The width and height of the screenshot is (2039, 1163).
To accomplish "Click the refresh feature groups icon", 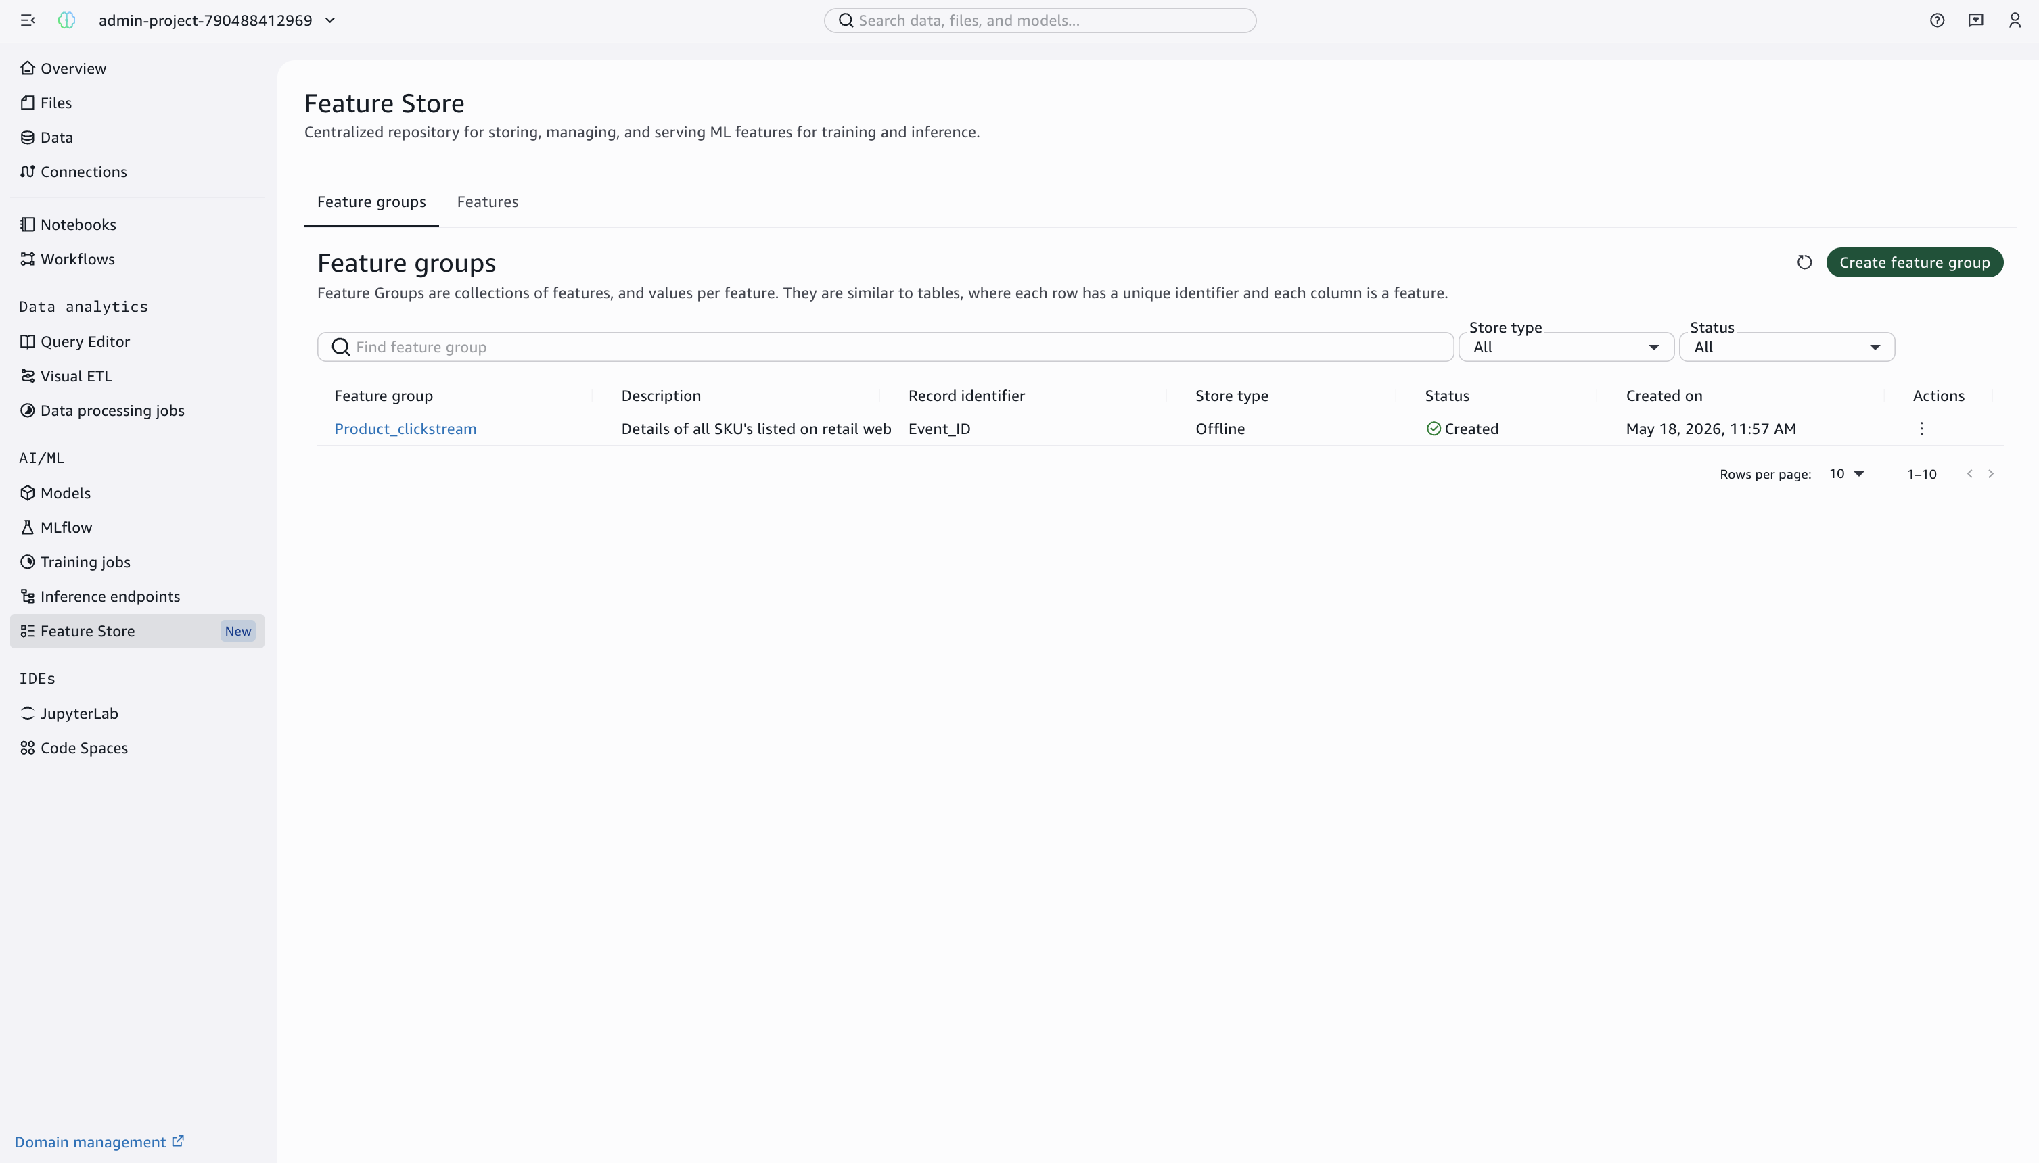I will 1804,263.
